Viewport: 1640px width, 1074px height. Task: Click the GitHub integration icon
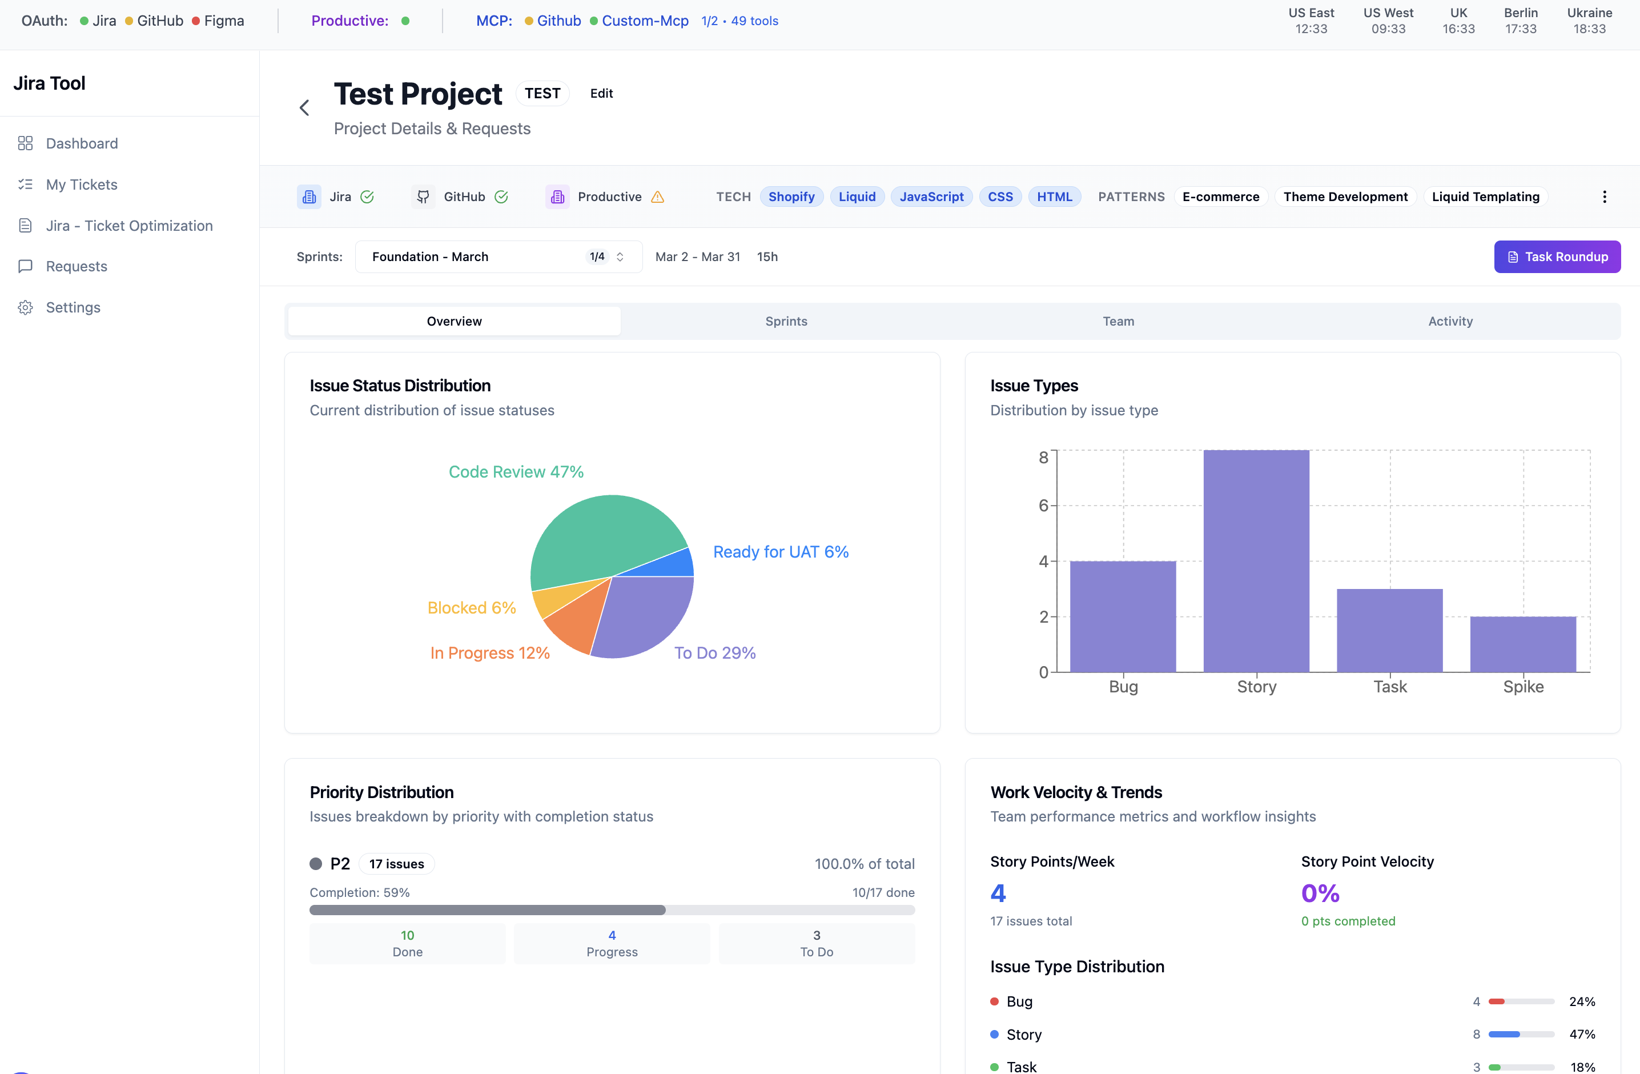pos(423,197)
